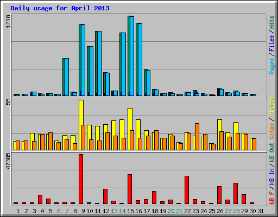Viewport: 278px width, 217px height.
Task: Click the 'Visits' legend label
Action: coord(271,107)
